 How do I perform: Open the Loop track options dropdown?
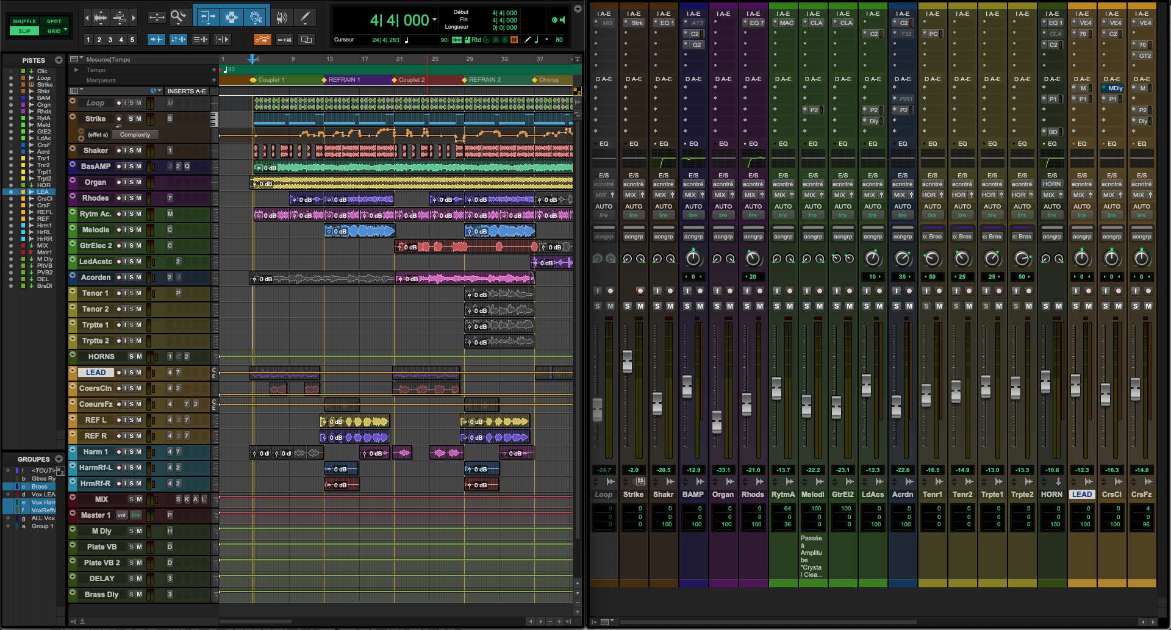pos(73,102)
